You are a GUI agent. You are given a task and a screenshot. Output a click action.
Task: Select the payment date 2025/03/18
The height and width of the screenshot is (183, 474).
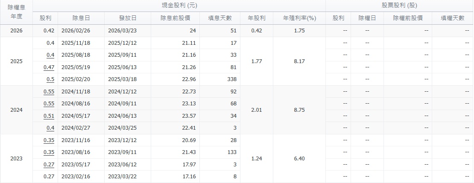pos(123,79)
